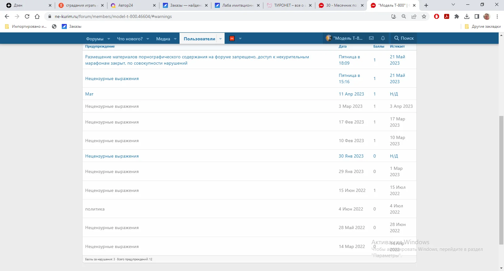Image resolution: width=504 pixels, height=271 pixels.
Task: Open the Что нового? navigation item
Action: coord(130,39)
